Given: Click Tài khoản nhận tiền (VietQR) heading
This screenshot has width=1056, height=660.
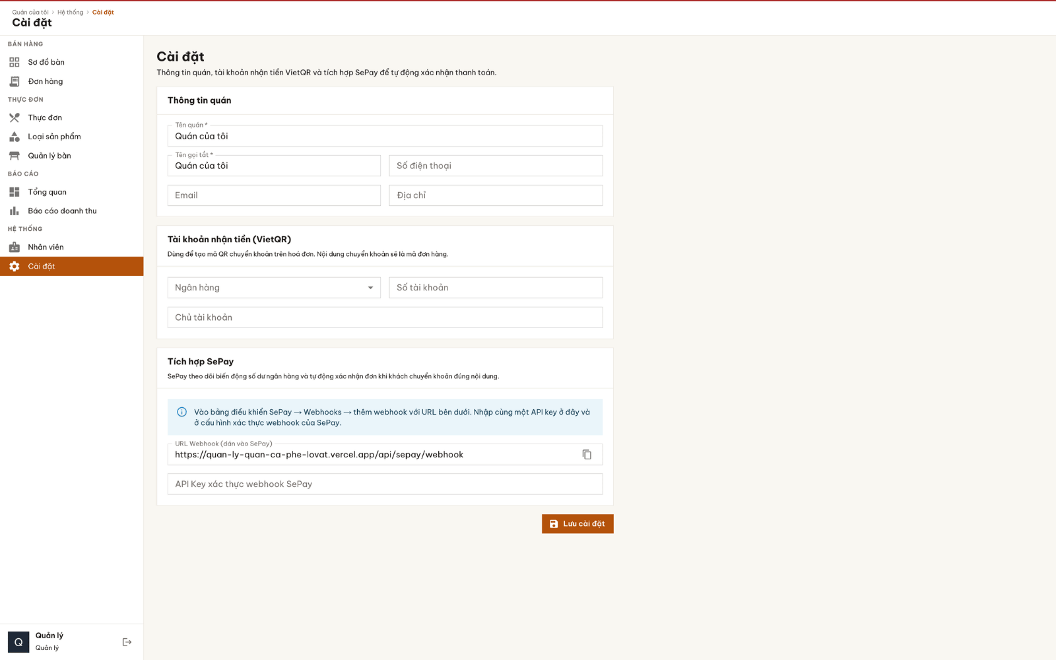Looking at the screenshot, I should tap(229, 240).
